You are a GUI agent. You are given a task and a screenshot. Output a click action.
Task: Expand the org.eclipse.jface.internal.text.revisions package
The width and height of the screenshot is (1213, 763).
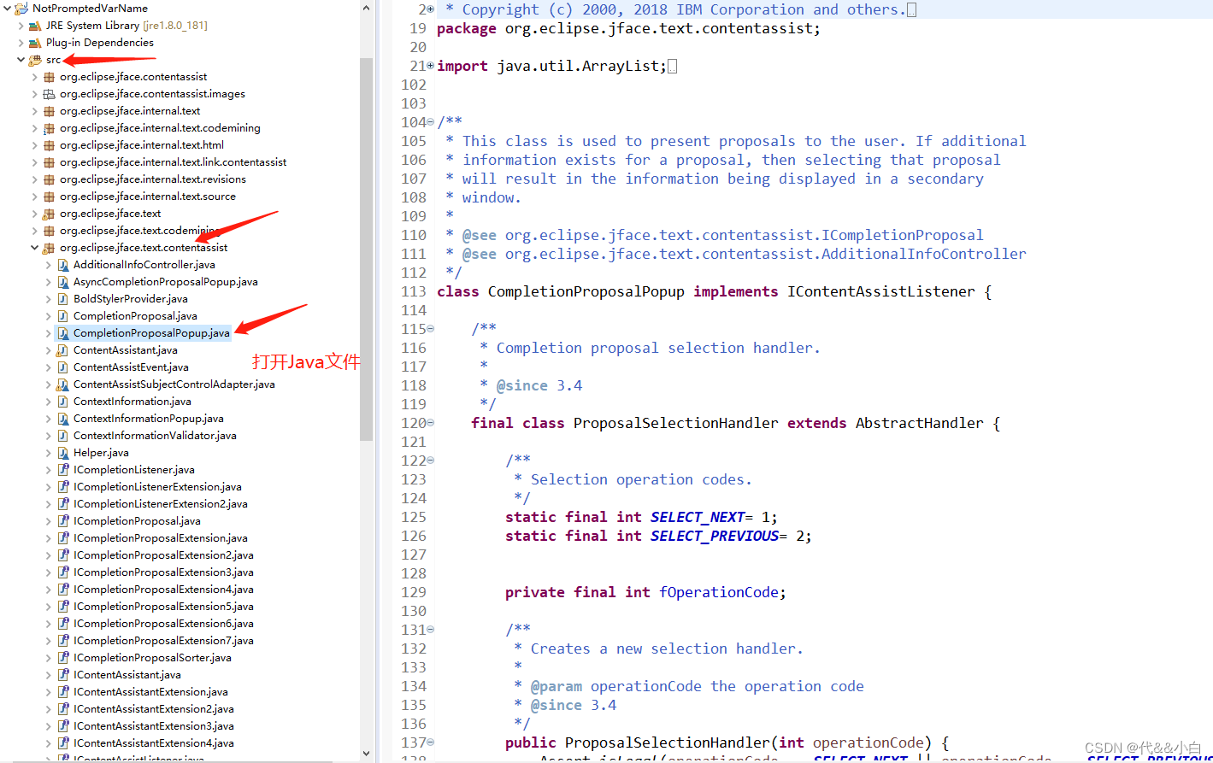34,179
